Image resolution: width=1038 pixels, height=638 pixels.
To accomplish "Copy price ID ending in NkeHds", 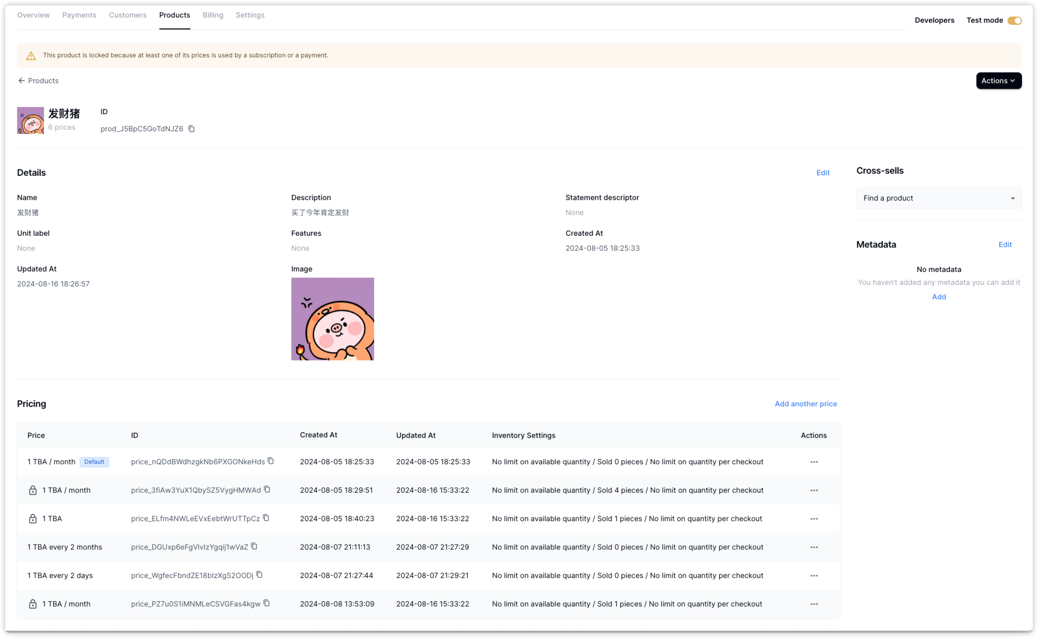I will pyautogui.click(x=271, y=461).
